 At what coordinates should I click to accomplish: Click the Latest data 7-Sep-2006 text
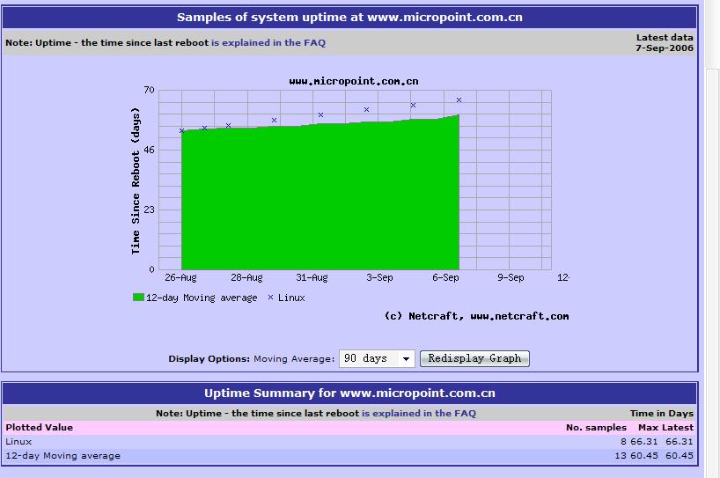point(664,42)
